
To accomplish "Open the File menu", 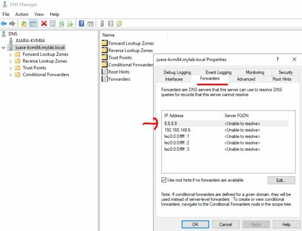I will tap(6, 14).
